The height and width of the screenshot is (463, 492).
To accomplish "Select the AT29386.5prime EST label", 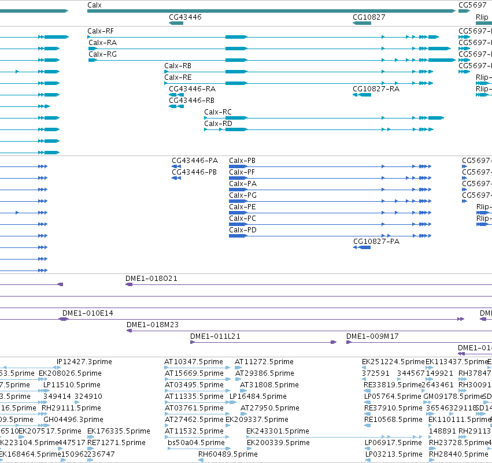I will pos(265,373).
